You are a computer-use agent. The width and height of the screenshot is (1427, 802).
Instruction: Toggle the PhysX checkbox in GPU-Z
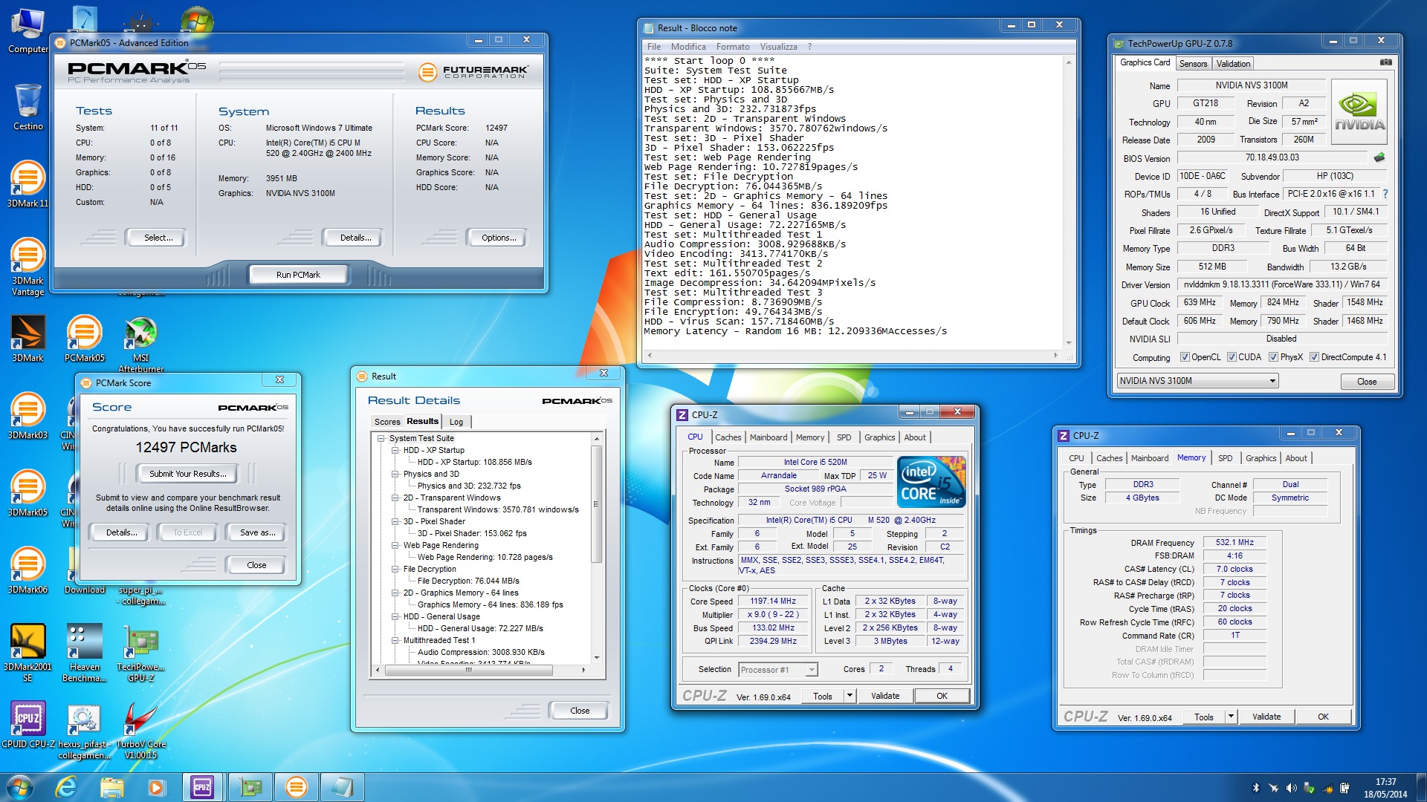[x=1273, y=357]
